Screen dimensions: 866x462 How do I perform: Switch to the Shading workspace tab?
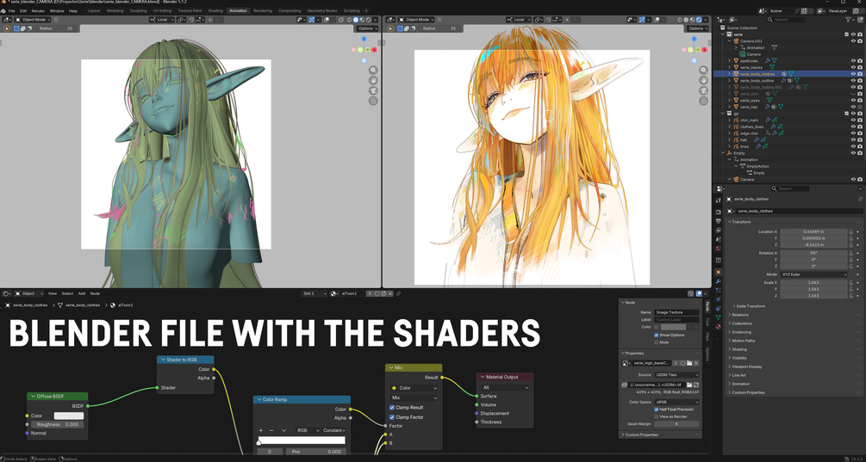click(215, 11)
